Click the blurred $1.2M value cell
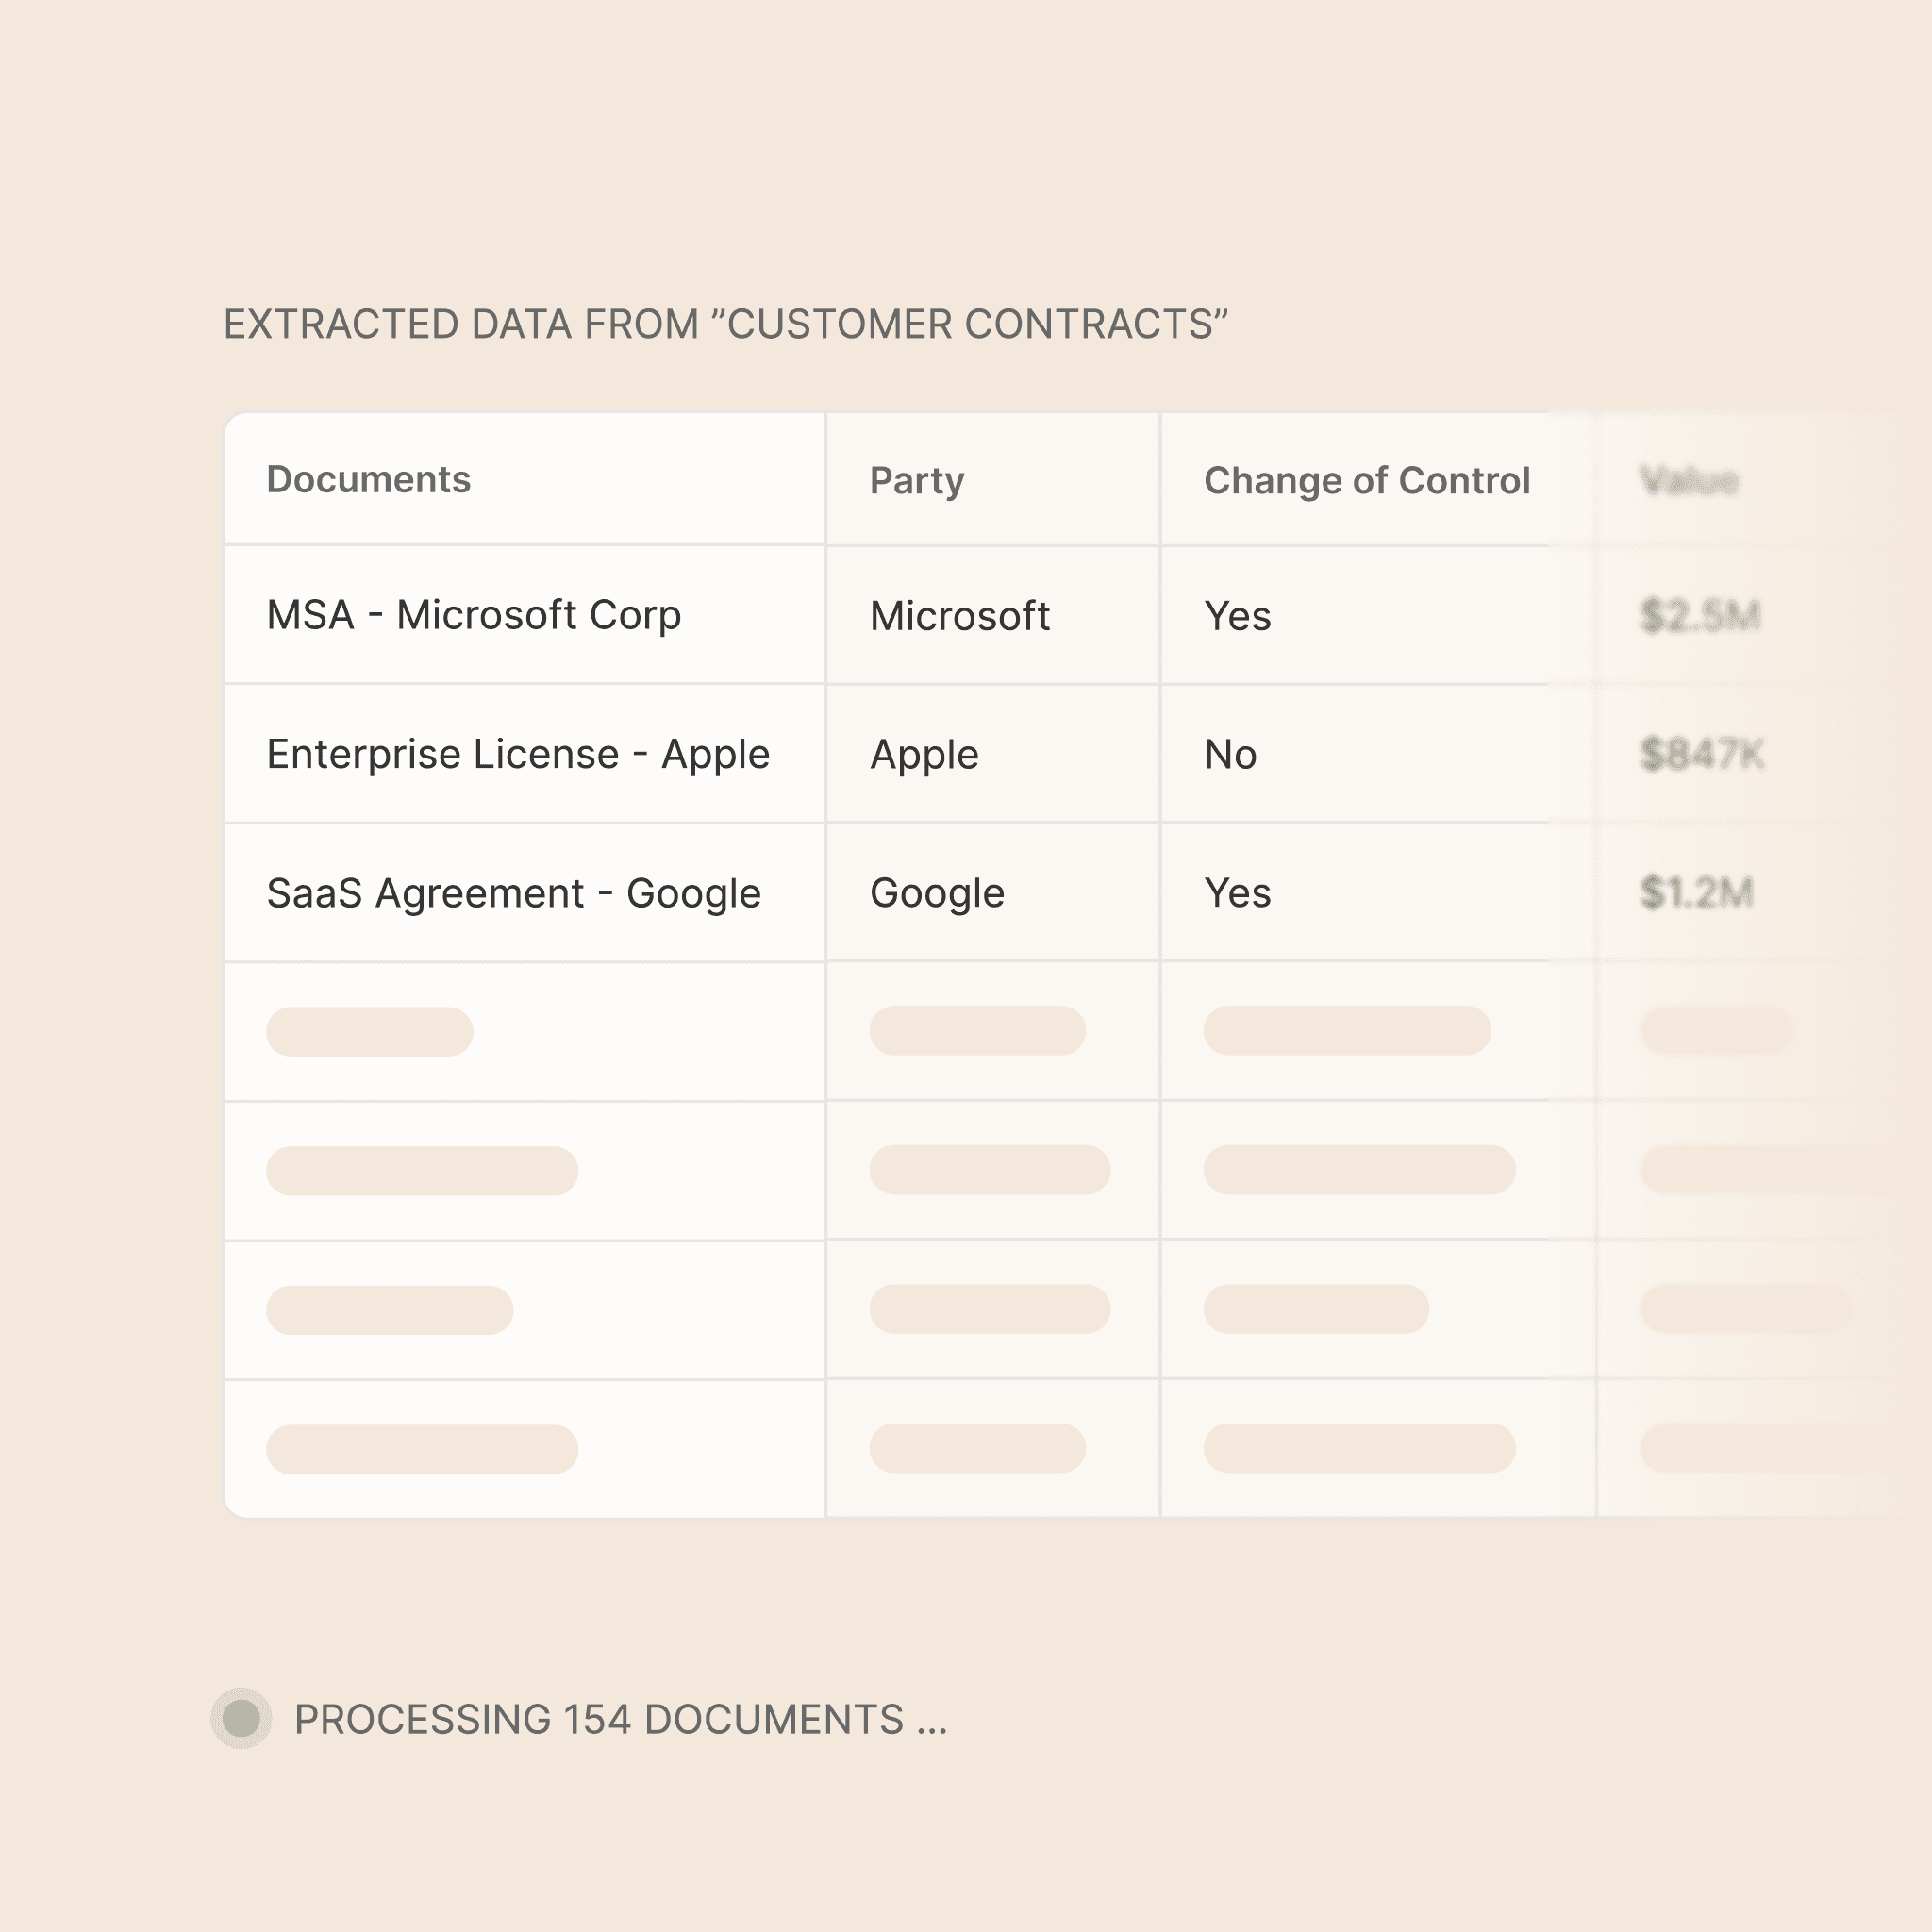 1696,893
